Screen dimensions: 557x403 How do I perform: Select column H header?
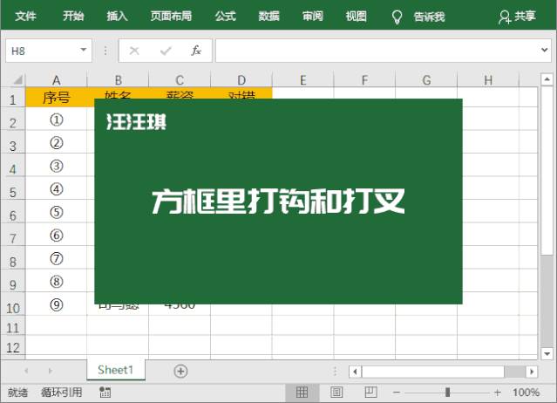coord(488,80)
